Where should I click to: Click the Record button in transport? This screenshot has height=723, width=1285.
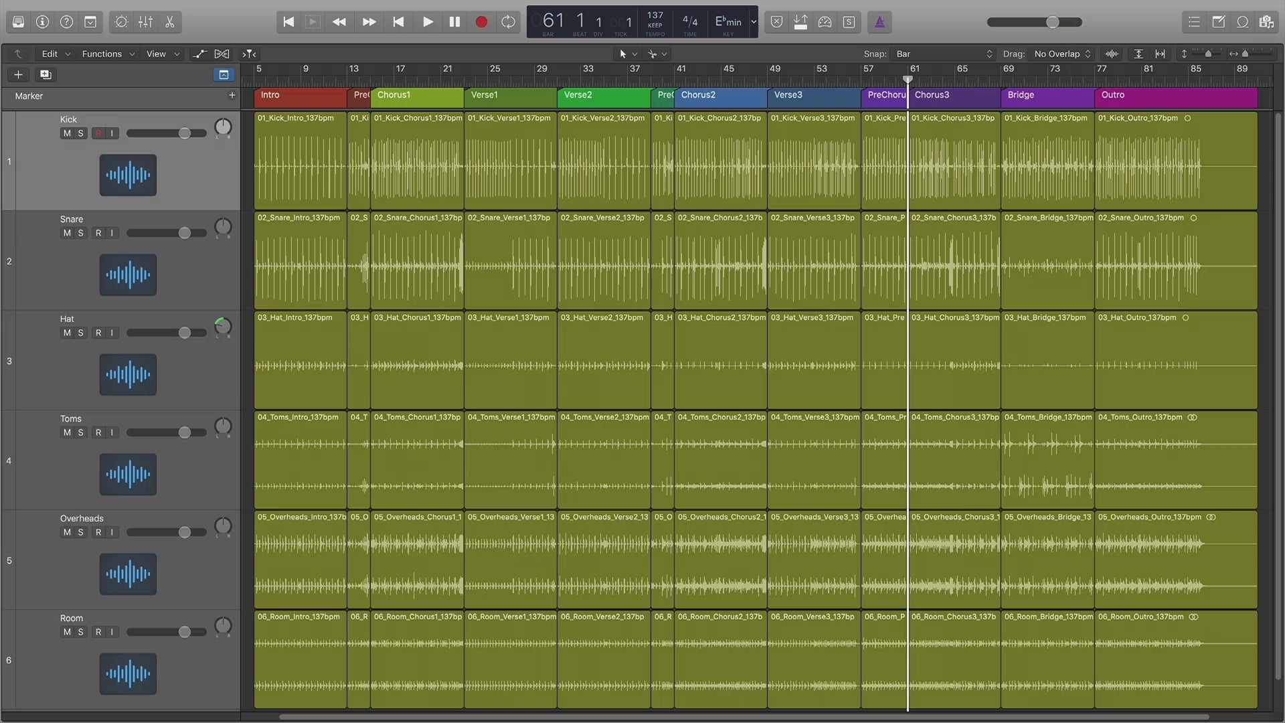481,22
